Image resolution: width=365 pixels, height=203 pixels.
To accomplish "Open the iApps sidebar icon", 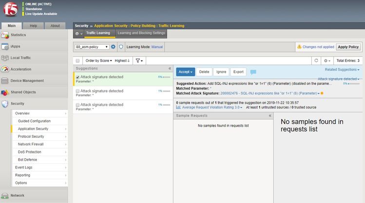I will [x=5, y=47].
